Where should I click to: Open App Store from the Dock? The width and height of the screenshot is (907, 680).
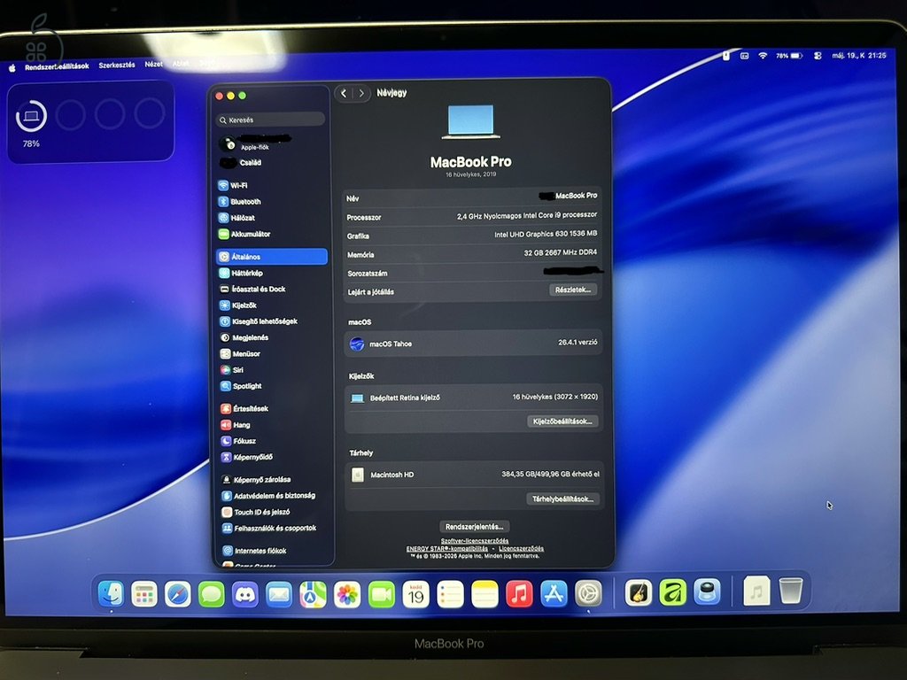point(554,594)
